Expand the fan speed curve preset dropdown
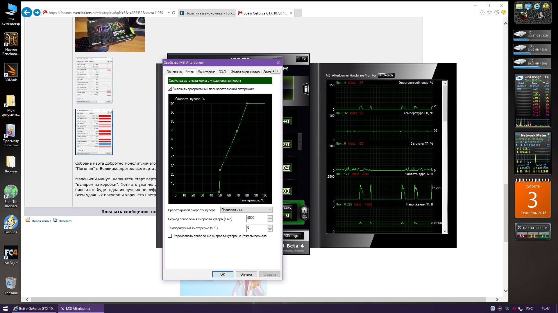 tap(246, 210)
